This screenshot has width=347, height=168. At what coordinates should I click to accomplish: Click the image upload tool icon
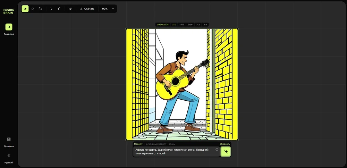pos(40,9)
